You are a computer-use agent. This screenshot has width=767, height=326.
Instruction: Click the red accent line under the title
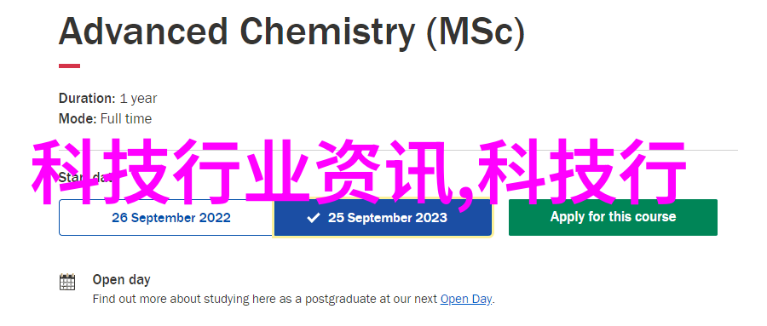(x=70, y=66)
